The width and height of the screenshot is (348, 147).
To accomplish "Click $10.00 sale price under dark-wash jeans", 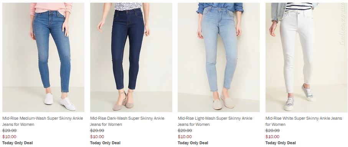I will tap(97, 137).
